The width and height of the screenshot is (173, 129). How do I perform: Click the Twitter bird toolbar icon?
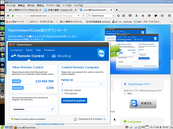[156, 16]
